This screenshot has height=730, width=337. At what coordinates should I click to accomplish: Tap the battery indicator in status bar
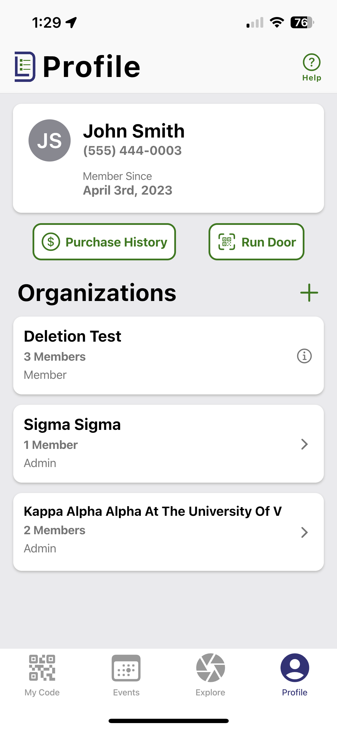tap(302, 22)
